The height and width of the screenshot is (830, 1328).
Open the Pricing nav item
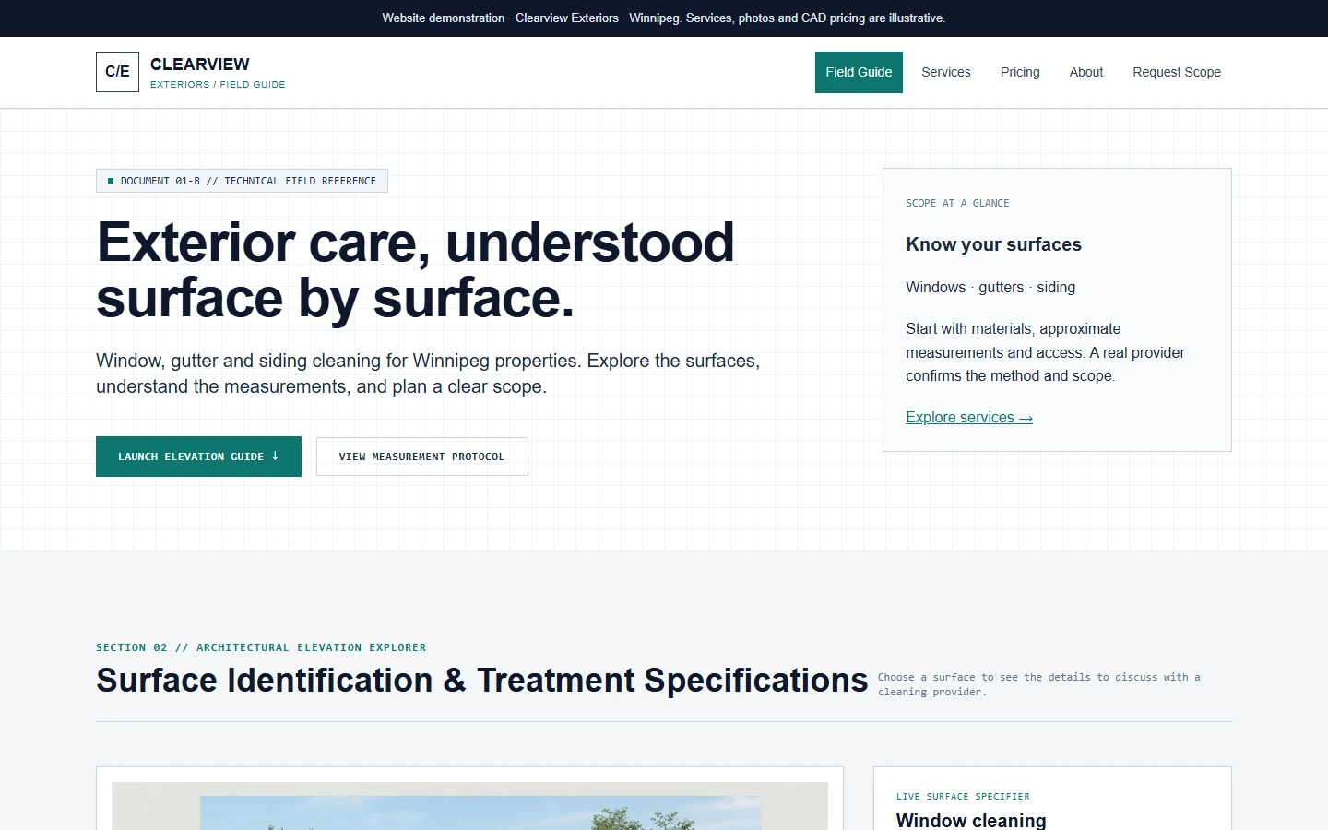click(1020, 72)
